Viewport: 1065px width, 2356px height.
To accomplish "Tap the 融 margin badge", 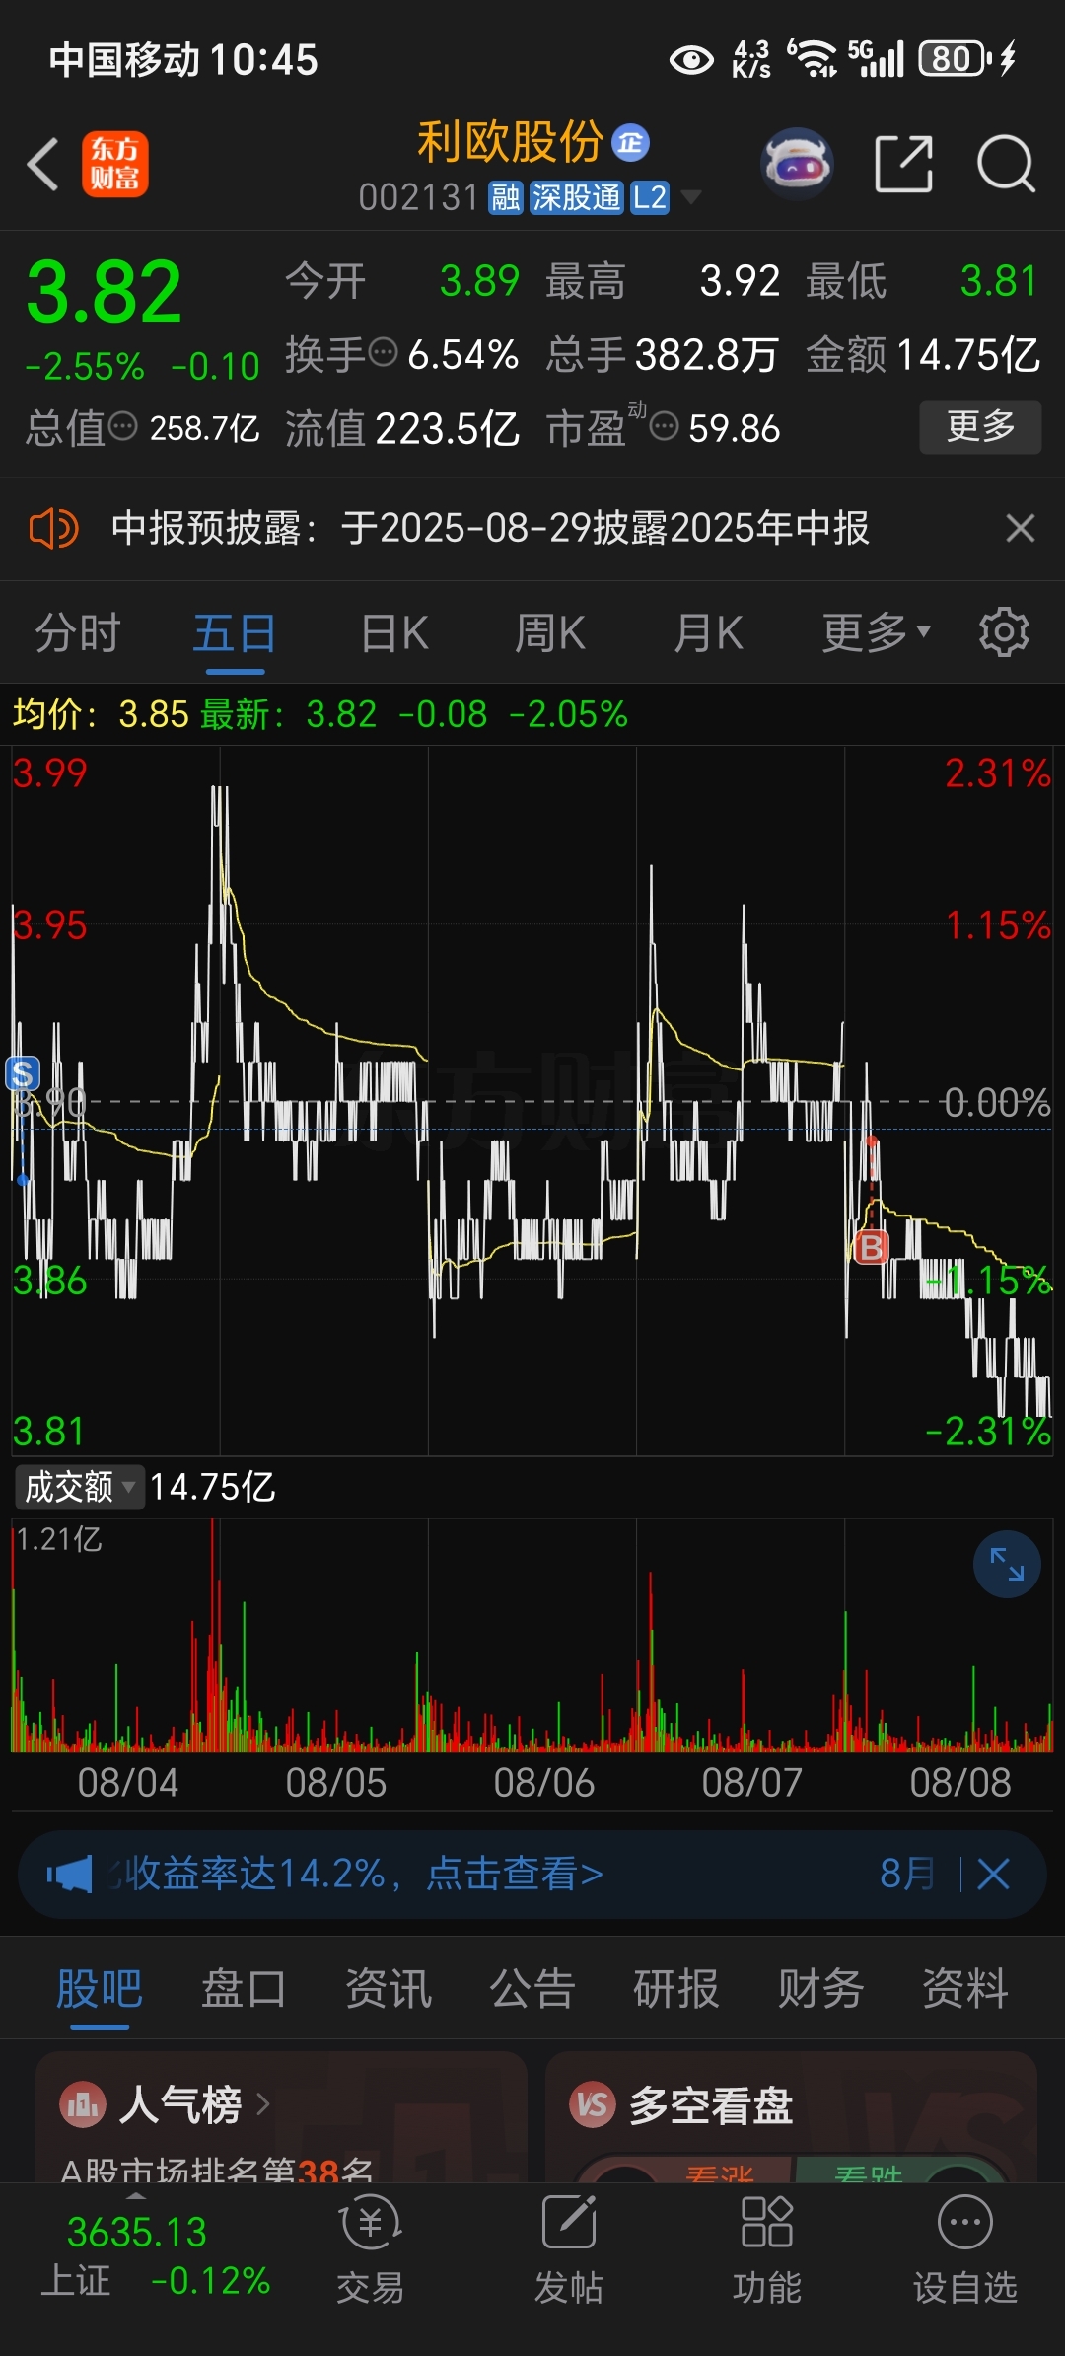I will tap(506, 197).
